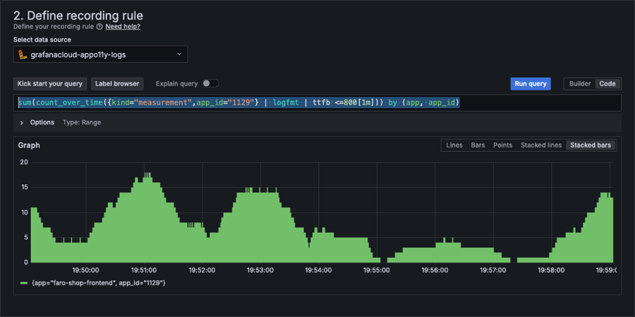Screen dimensions: 635x317
Task: Switch to Builder query mode
Action: [580, 83]
